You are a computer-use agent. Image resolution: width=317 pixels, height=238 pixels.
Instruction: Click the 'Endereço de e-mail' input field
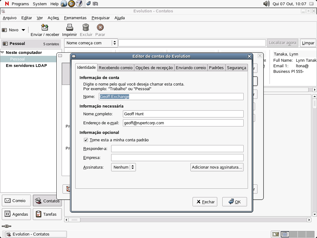(x=183, y=123)
